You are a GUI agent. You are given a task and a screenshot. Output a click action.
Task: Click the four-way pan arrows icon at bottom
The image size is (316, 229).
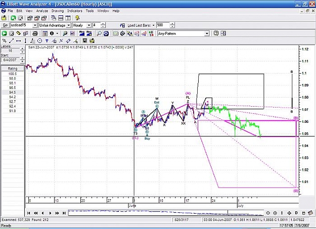click(x=289, y=213)
